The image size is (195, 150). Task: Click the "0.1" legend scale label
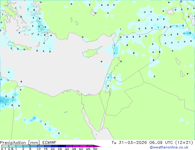tap(3, 149)
